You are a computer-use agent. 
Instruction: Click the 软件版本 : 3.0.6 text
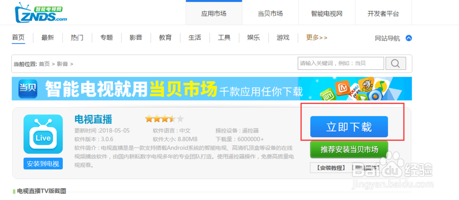pos(94,139)
